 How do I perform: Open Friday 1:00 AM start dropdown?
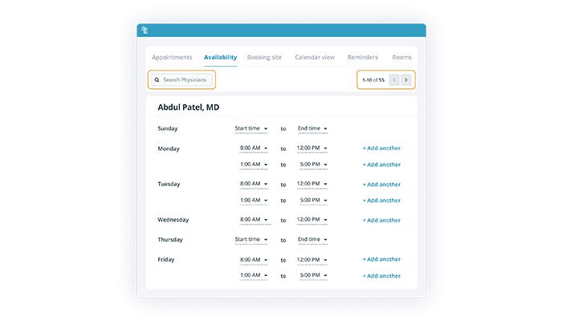click(x=254, y=275)
